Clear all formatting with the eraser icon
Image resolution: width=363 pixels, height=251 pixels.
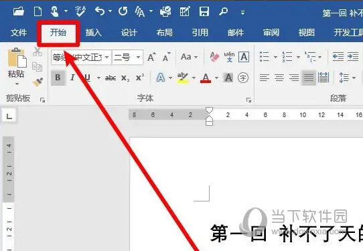click(x=214, y=57)
